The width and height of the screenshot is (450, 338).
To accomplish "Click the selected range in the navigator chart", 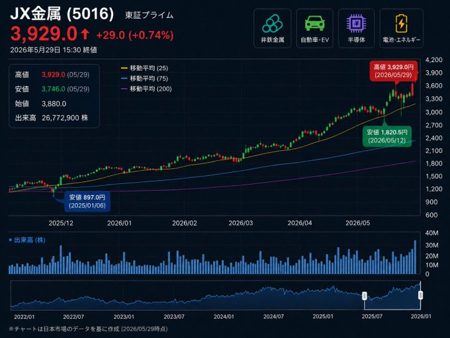I will coord(392,296).
